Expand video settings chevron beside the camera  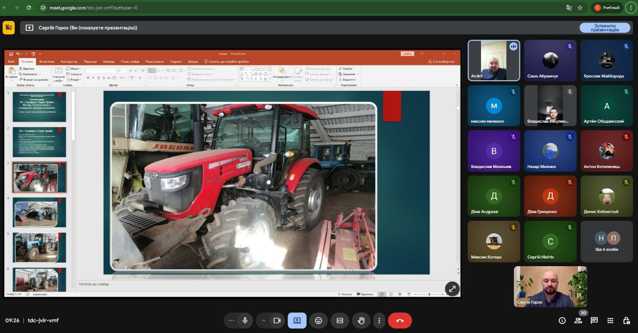[263, 321]
